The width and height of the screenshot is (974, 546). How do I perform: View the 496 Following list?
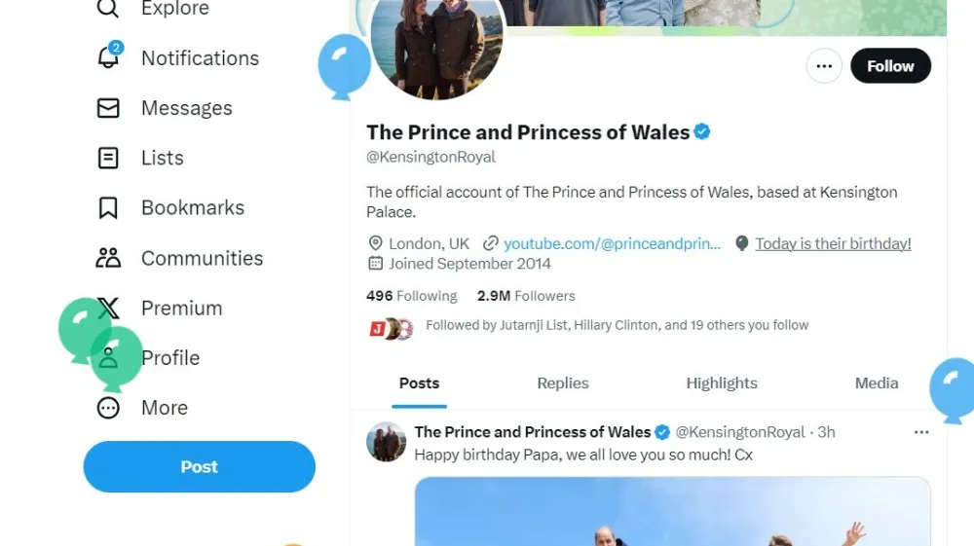point(412,296)
